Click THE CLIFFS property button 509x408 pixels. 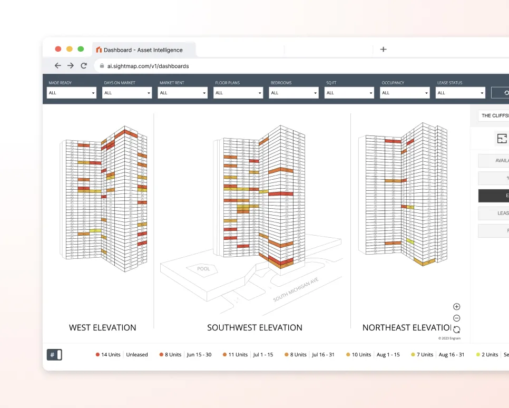pyautogui.click(x=494, y=115)
